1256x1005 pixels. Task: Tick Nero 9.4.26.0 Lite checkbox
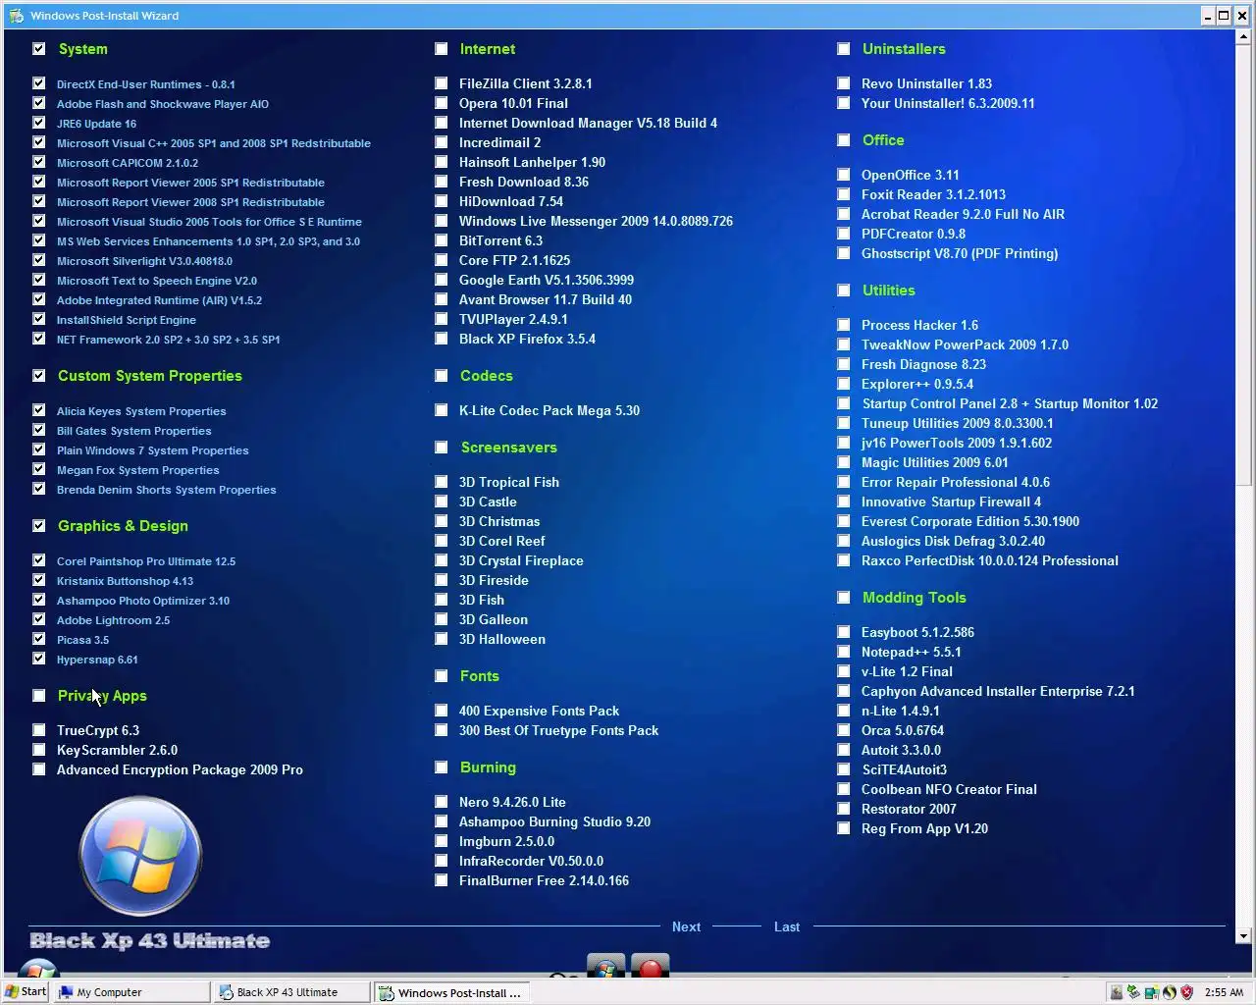[x=441, y=802]
